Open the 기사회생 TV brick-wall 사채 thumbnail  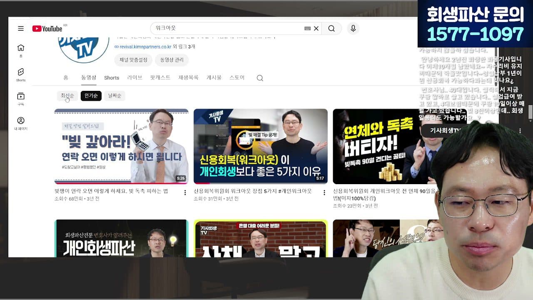pos(261,238)
